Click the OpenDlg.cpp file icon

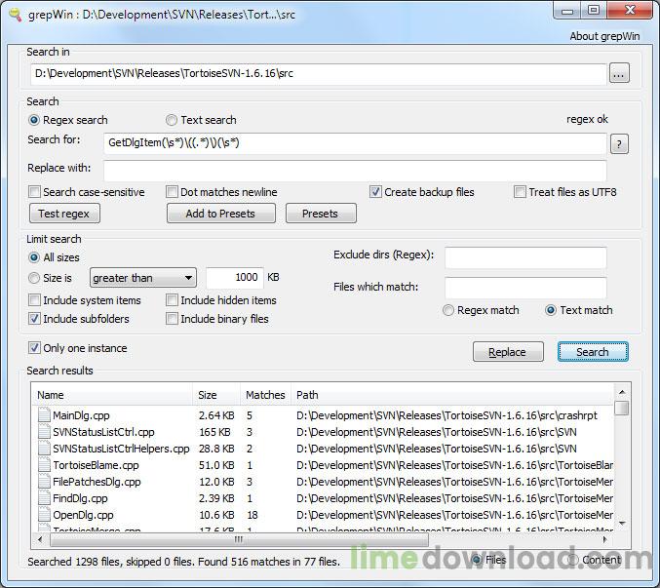[x=43, y=515]
